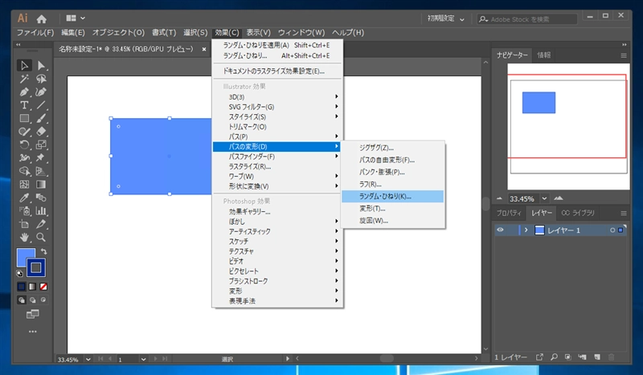Click the fill color swatch

pyautogui.click(x=24, y=255)
